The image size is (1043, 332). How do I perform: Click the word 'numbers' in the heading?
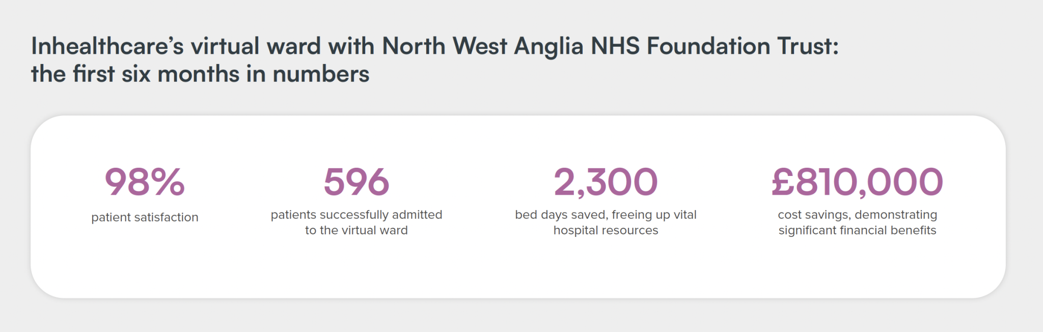click(321, 74)
